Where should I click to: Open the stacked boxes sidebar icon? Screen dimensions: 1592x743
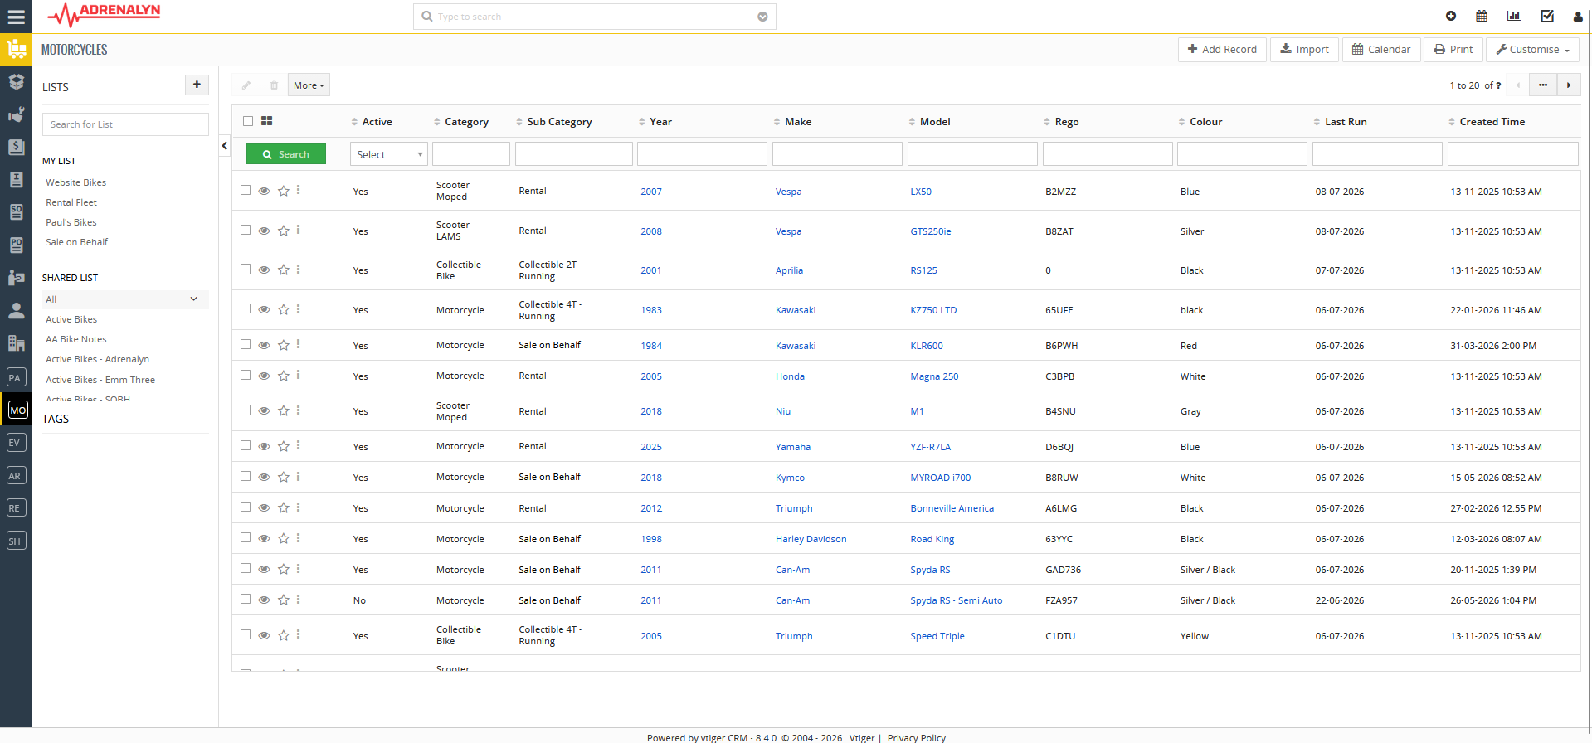pos(16,81)
